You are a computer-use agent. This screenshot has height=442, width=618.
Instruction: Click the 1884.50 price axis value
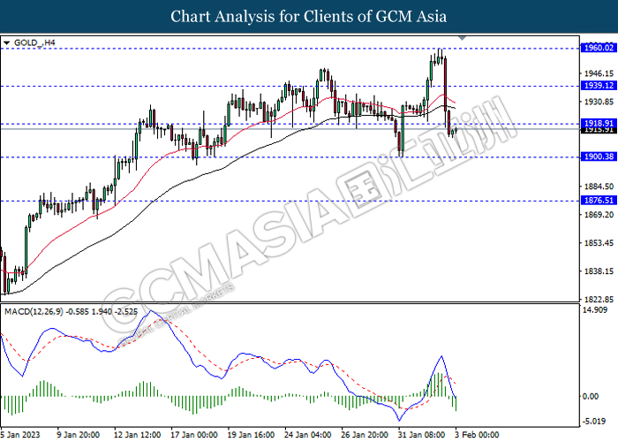click(x=599, y=187)
